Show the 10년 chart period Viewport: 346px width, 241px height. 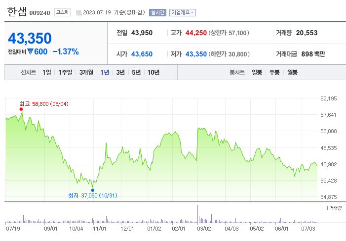[x=154, y=72]
